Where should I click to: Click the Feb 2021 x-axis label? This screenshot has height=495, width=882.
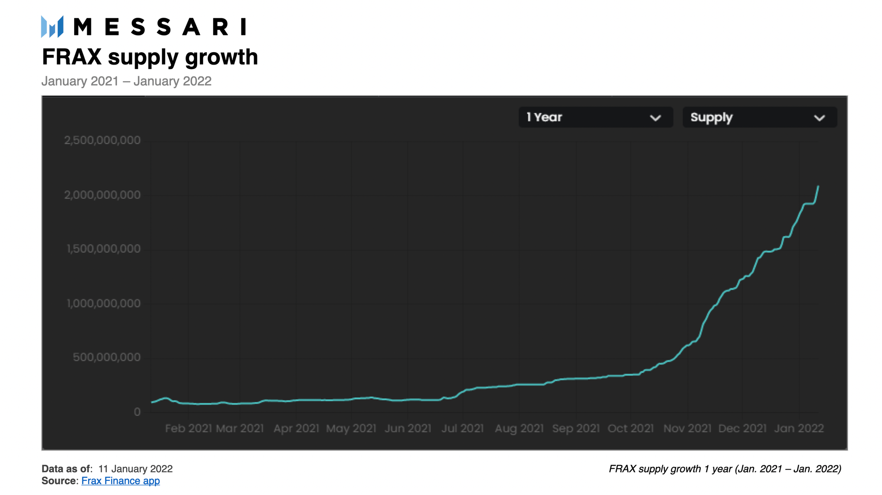[x=188, y=428]
